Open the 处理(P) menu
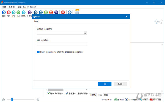Screen dimensions: 165x103 point(12,7)
